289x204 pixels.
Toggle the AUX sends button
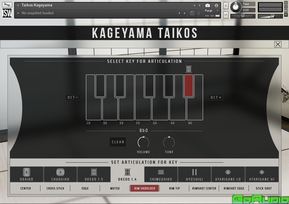coord(286,11)
